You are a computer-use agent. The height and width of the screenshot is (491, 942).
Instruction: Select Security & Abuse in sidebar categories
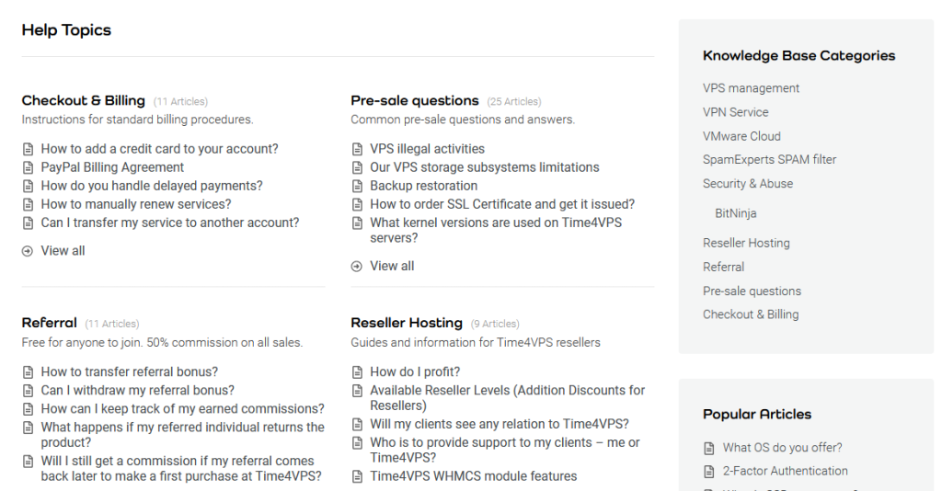(748, 184)
